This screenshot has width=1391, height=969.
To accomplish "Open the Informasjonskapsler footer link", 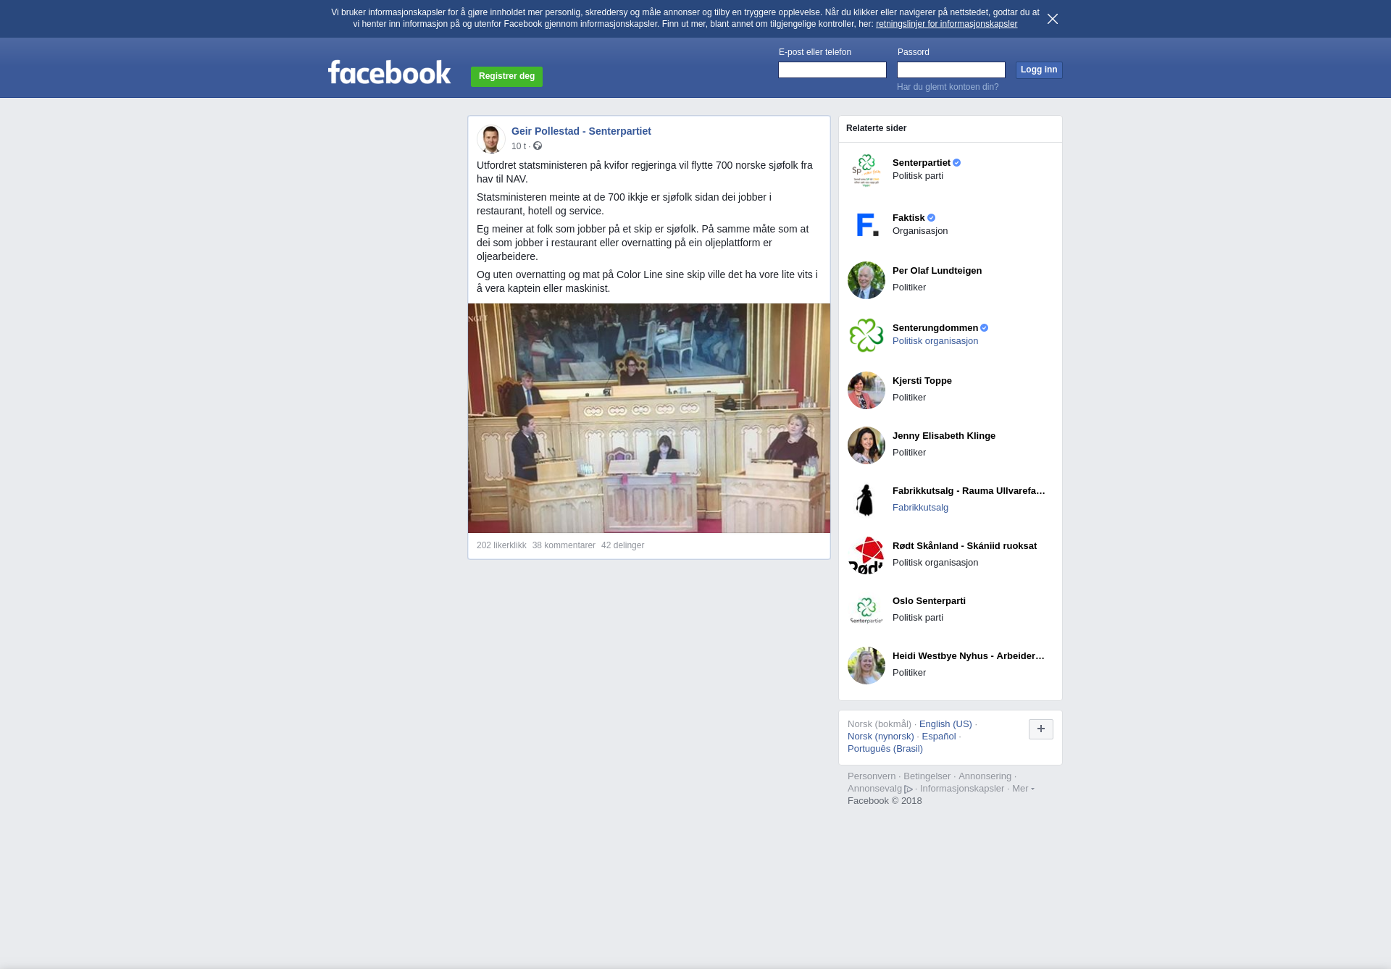I will (962, 789).
